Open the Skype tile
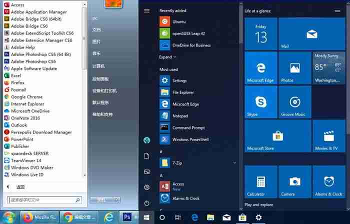Viewport: 350px width, 224px height. coord(260,102)
